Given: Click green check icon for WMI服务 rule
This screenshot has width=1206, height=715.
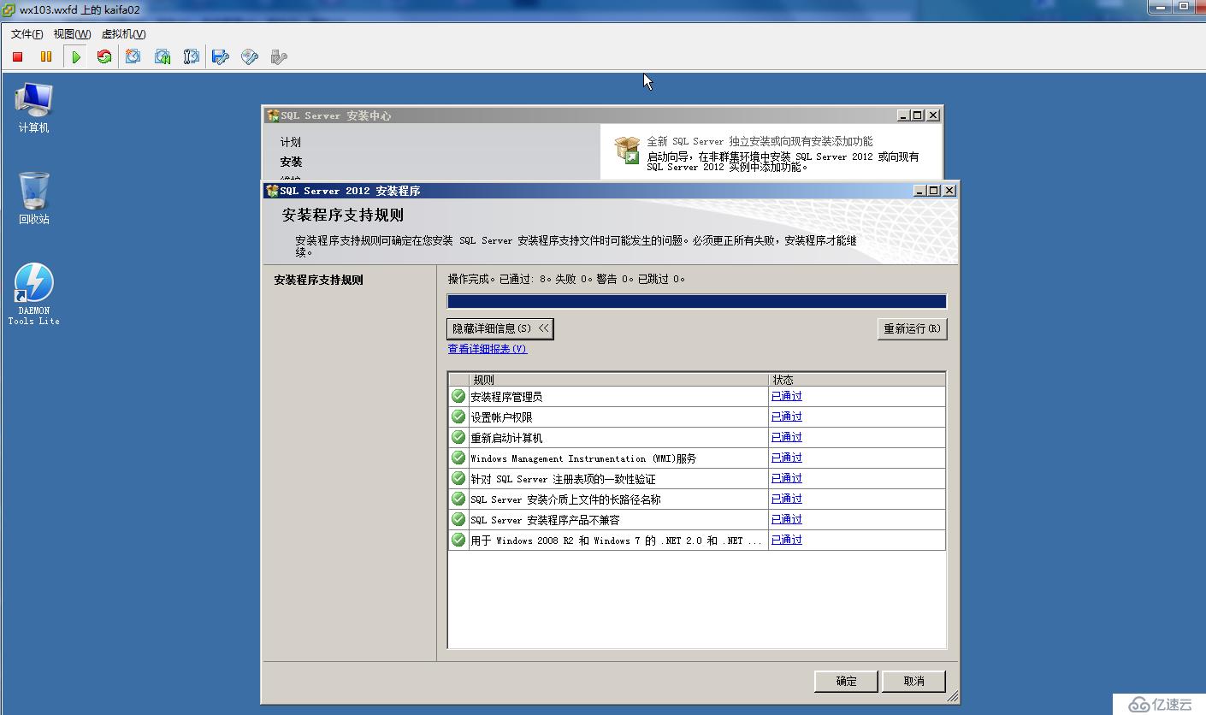Looking at the screenshot, I should click(458, 458).
